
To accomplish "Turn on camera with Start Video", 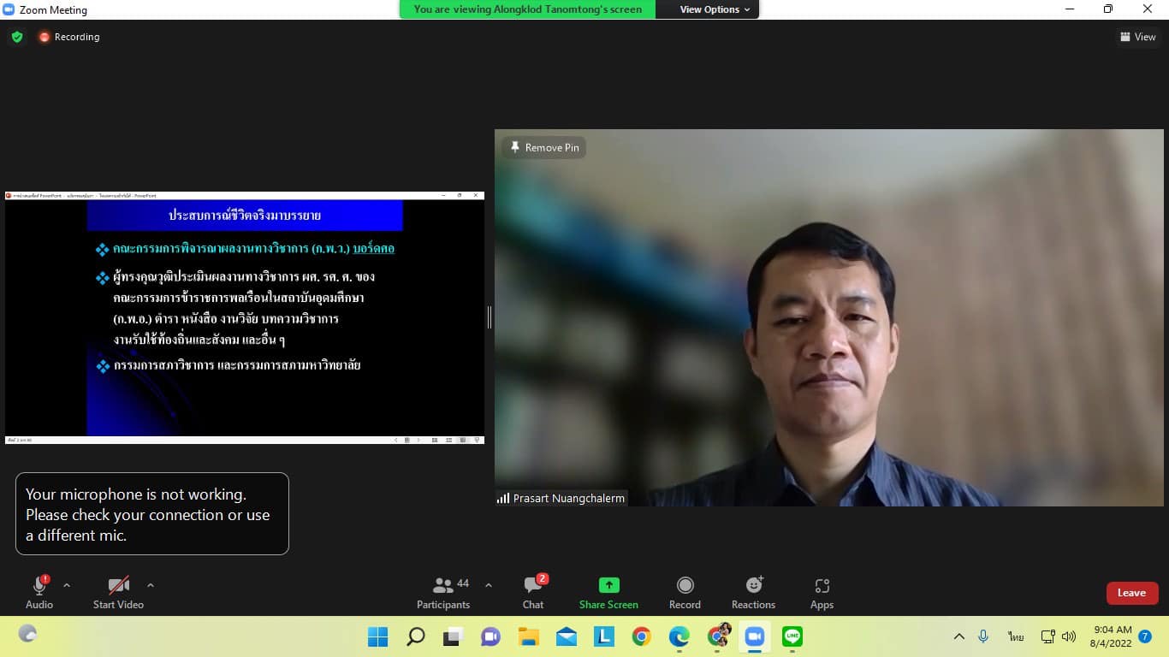I will [118, 593].
